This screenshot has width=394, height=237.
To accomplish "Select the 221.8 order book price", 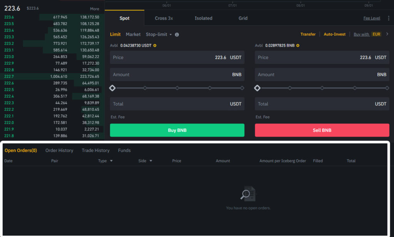I will (9, 136).
